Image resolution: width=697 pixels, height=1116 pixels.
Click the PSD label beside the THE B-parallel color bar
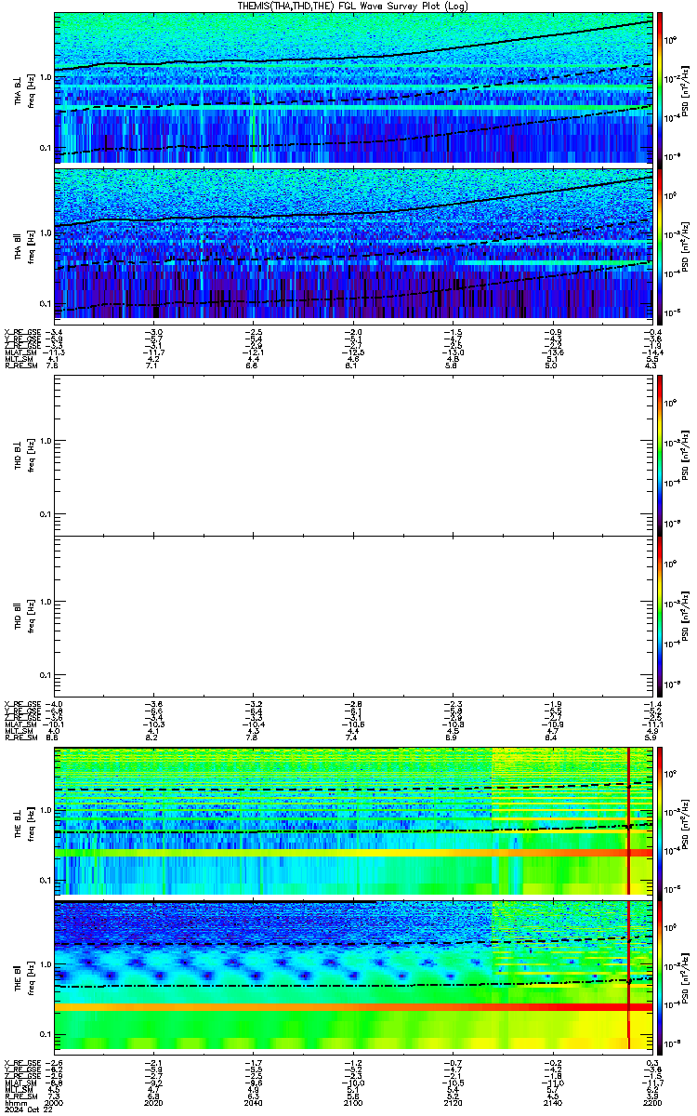683,976
